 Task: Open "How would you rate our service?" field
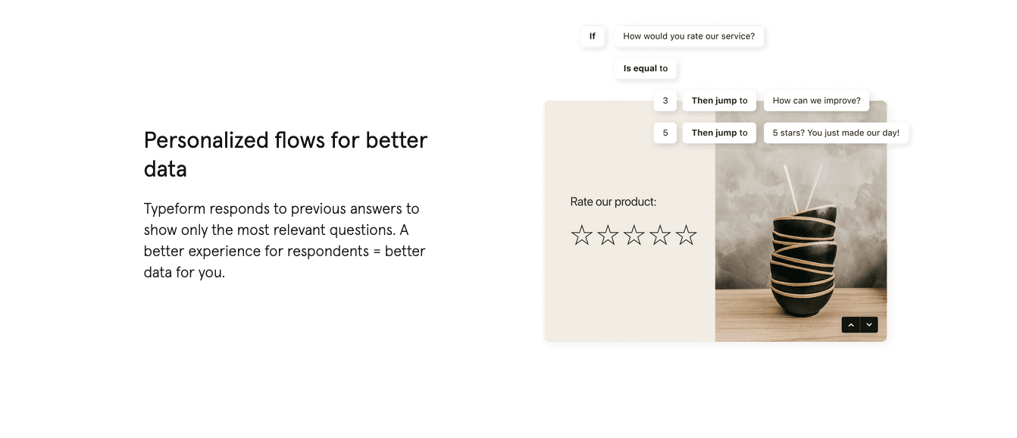(688, 36)
